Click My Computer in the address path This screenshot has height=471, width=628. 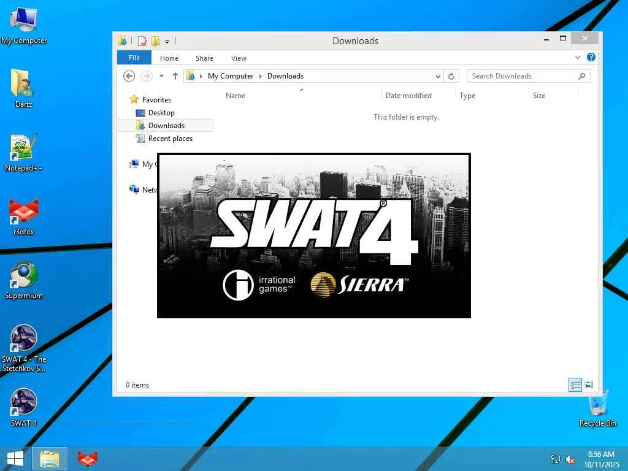(x=231, y=76)
